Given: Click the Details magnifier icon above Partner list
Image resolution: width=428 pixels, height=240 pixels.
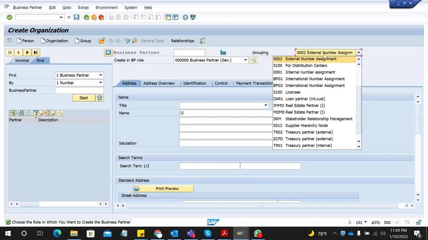Looking at the screenshot, I should pos(12,113).
